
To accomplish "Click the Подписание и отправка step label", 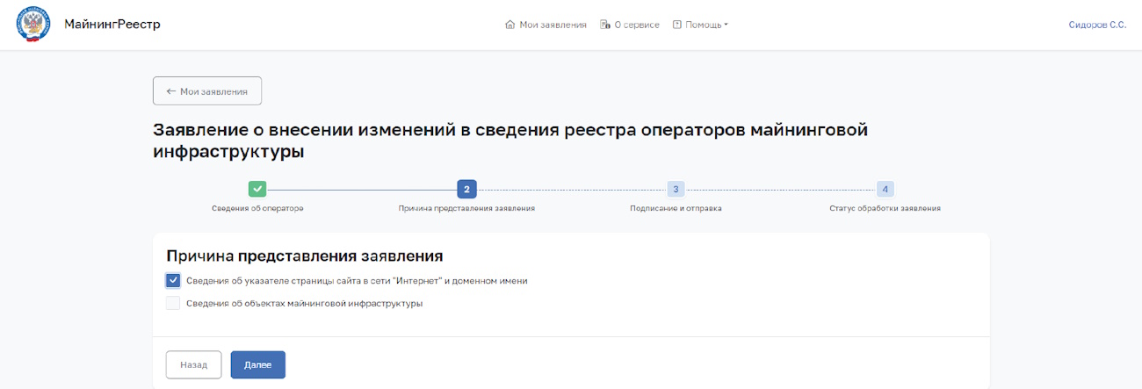I will tap(676, 209).
